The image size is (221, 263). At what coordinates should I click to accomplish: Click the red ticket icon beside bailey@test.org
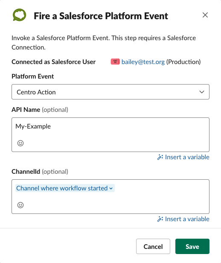coord(115,61)
